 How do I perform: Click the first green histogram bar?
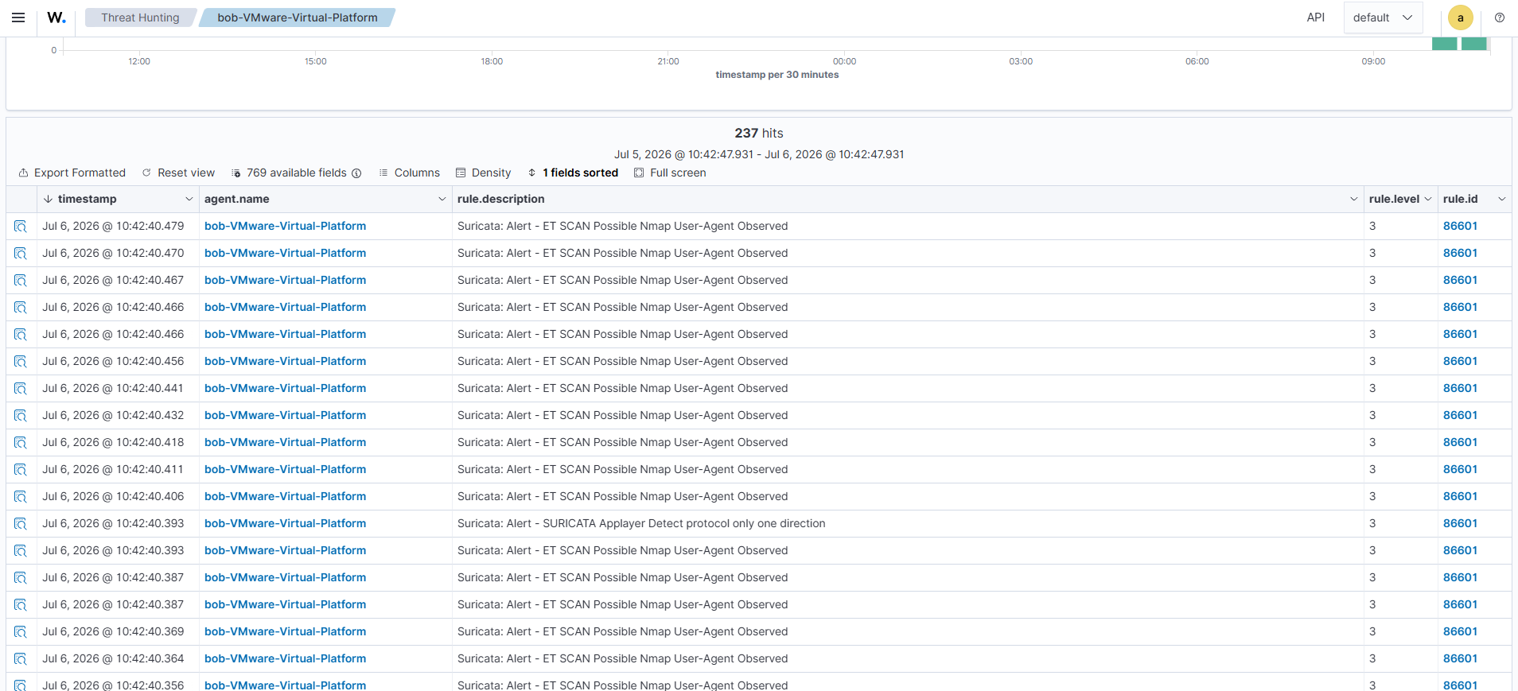[1444, 44]
